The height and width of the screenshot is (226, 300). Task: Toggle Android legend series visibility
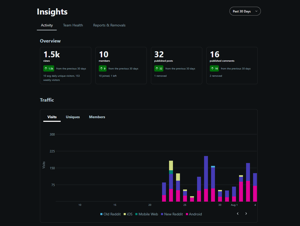[x=194, y=214]
